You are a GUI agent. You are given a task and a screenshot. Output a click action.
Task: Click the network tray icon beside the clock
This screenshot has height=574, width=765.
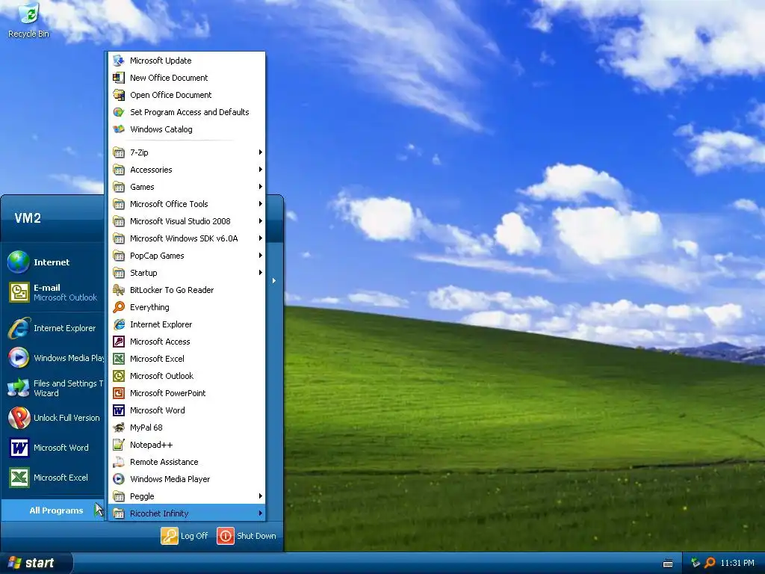[696, 563]
